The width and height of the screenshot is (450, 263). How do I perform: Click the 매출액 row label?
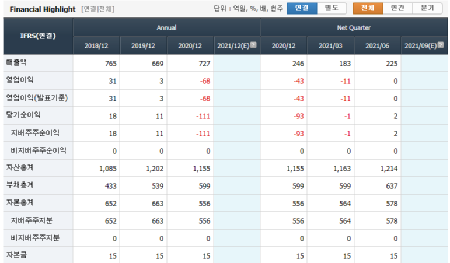click(16, 62)
